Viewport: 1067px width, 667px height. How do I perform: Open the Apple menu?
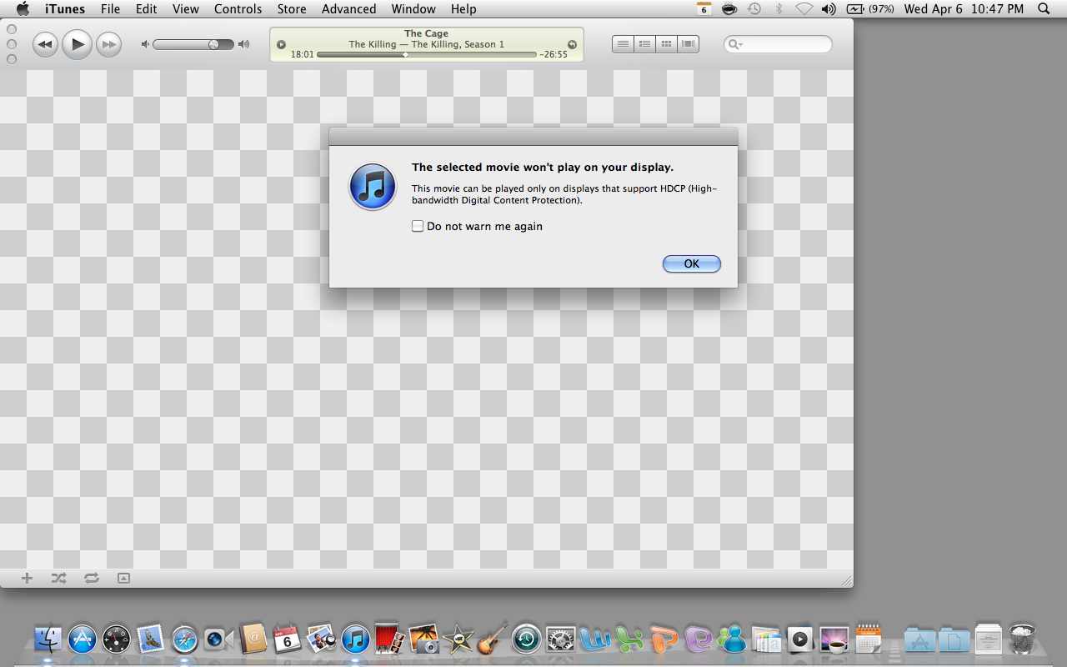click(23, 8)
